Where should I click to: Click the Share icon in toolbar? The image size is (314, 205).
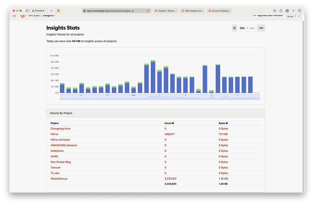[281, 11]
